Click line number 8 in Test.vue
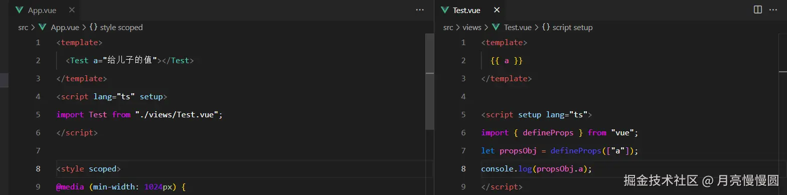Image resolution: width=787 pixels, height=195 pixels. tap(463, 169)
